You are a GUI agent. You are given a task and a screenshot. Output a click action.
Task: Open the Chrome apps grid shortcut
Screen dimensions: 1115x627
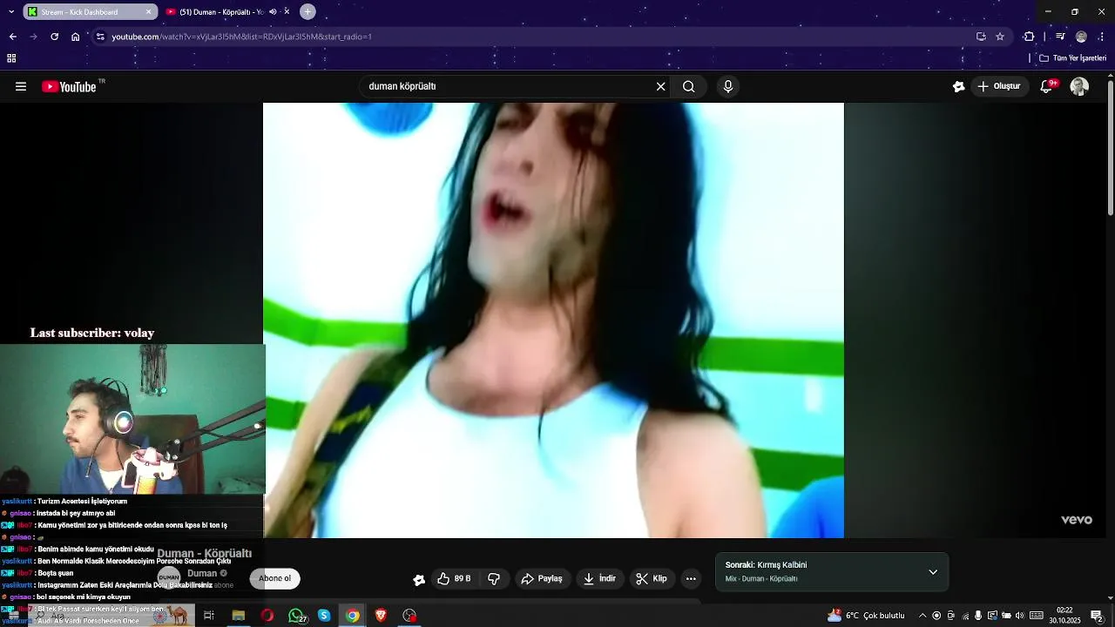tap(11, 58)
